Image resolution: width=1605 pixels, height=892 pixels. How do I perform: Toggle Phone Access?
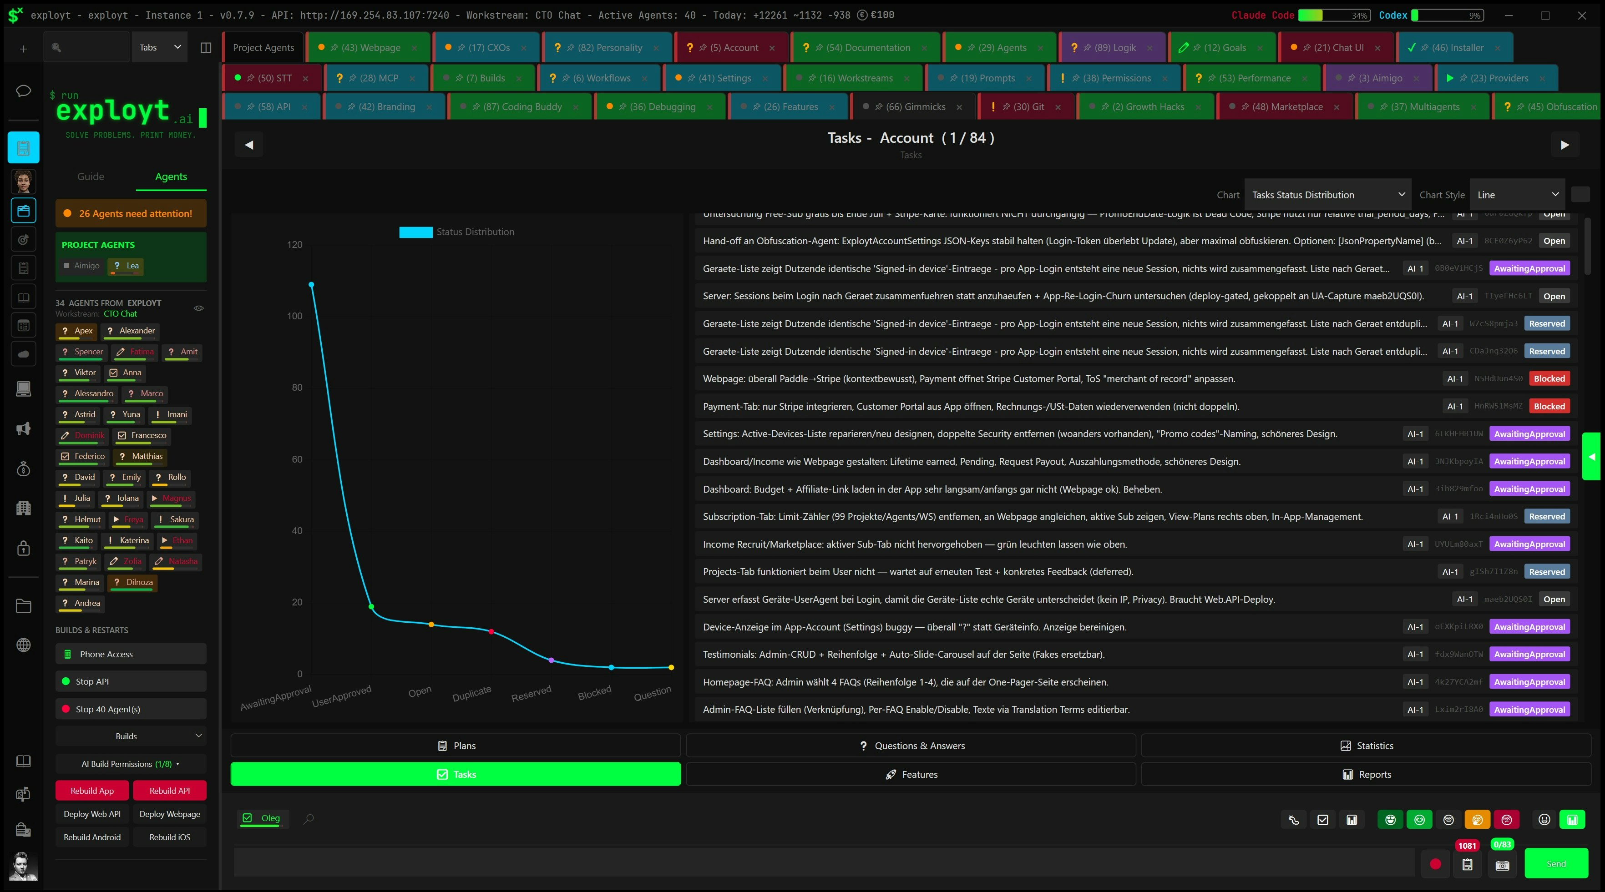click(131, 654)
